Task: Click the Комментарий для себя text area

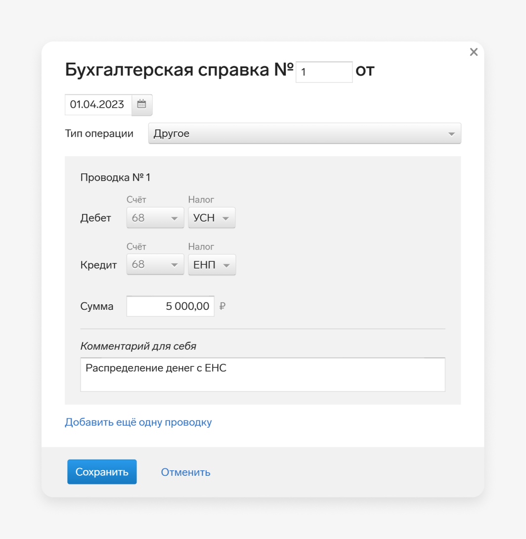Action: tap(263, 374)
